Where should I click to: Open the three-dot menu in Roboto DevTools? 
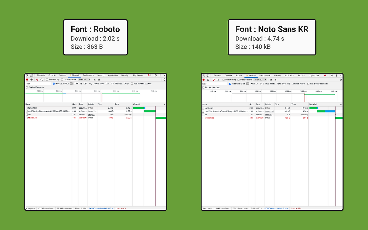pyautogui.click(x=160, y=75)
